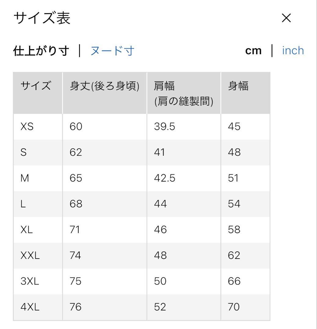Switch to the ヌード寸 tab

point(112,51)
